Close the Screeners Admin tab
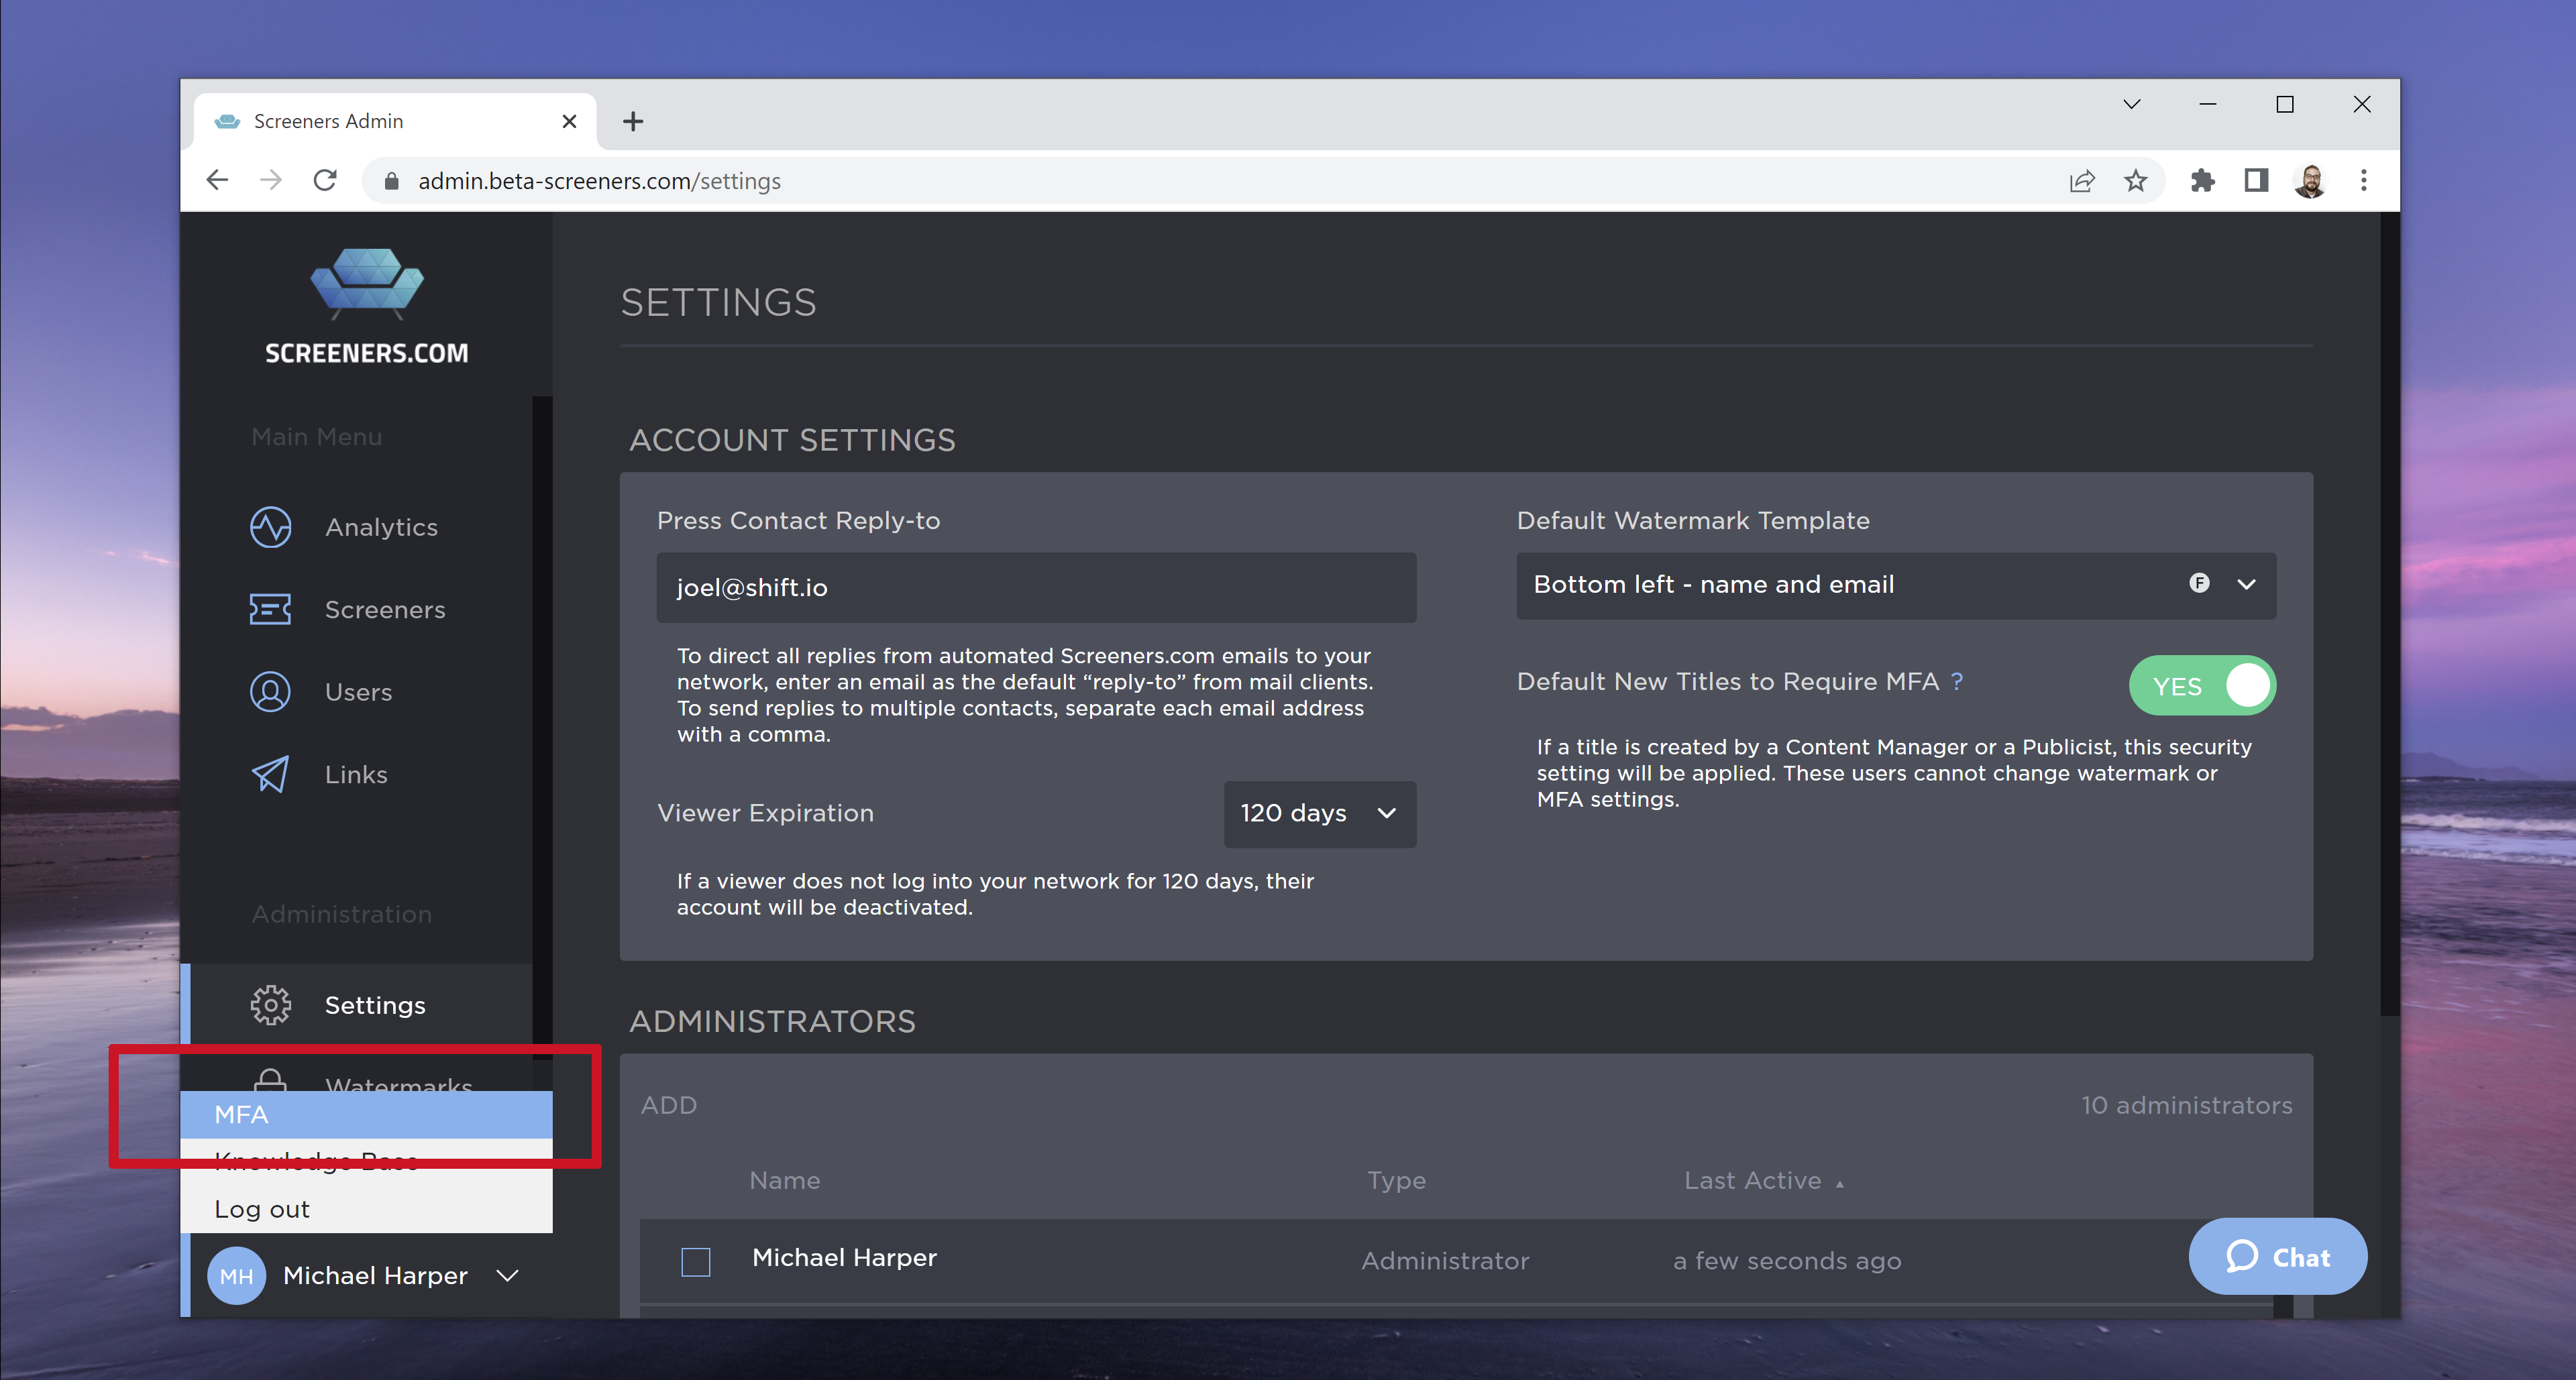This screenshot has height=1380, width=2576. (570, 121)
